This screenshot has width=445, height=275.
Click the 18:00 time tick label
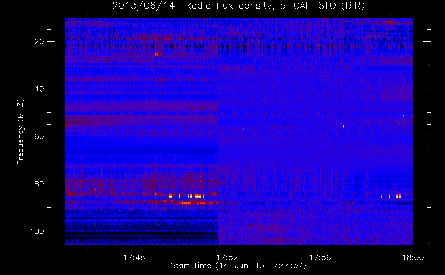pos(413,258)
